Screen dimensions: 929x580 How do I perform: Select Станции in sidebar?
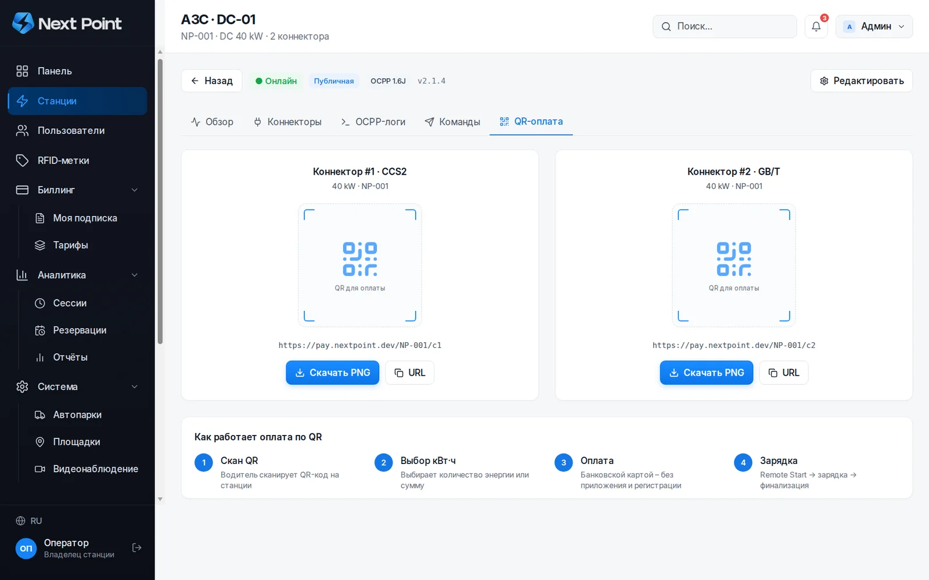tap(77, 101)
